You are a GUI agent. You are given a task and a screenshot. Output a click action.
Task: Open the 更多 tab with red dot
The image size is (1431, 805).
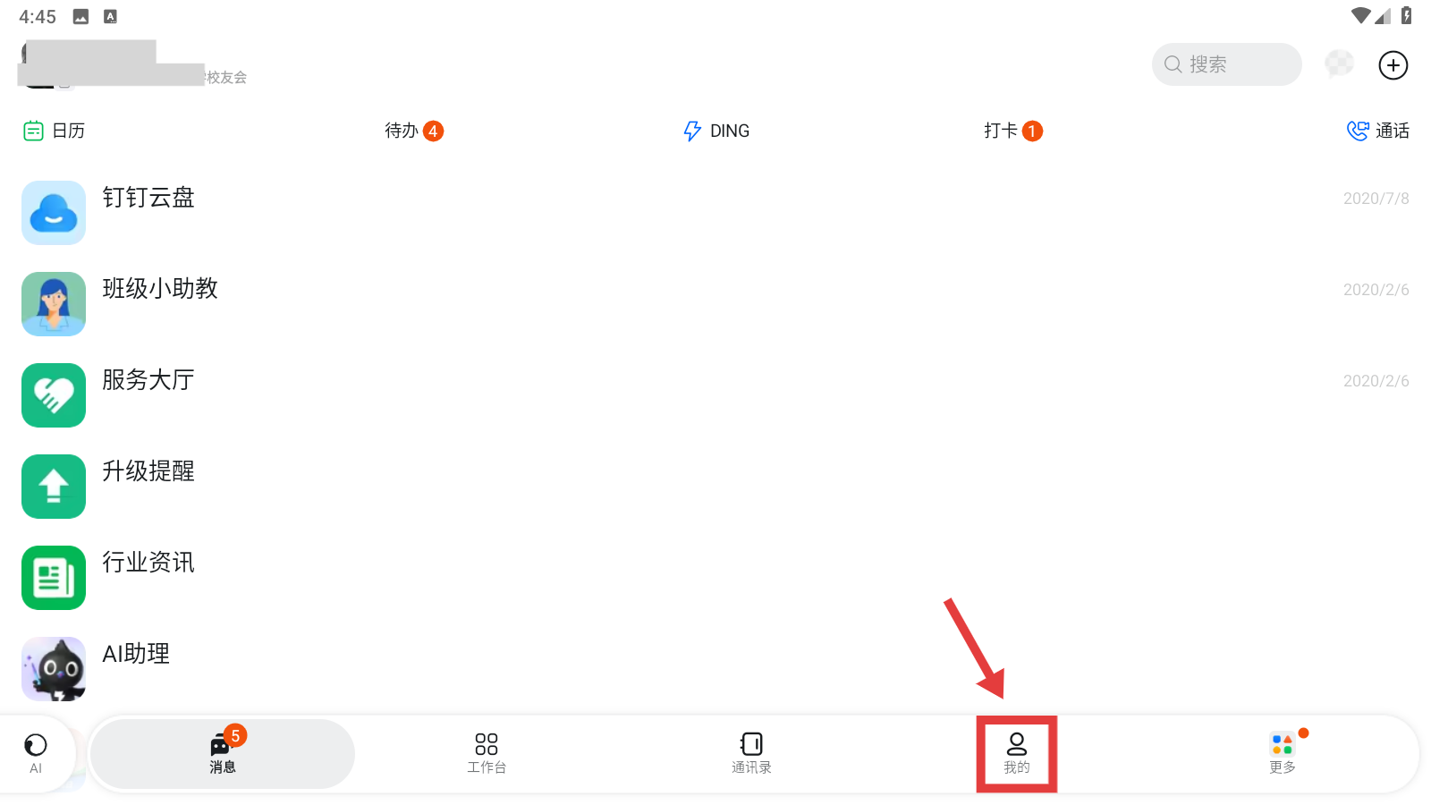pos(1283,754)
